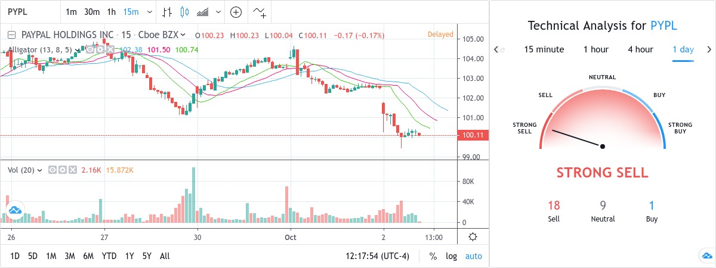Viewport: 716px width, 268px height.
Task: Select the Bars chart style icon
Action: tap(168, 12)
